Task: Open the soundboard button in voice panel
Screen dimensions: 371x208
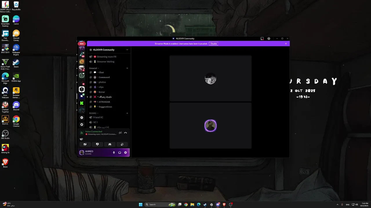Action: point(122,144)
